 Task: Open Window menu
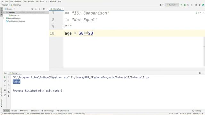point(53,1)
